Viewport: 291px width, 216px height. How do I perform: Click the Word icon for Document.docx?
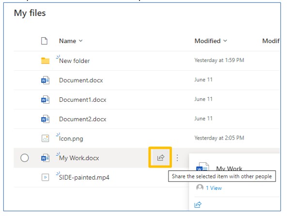45,80
